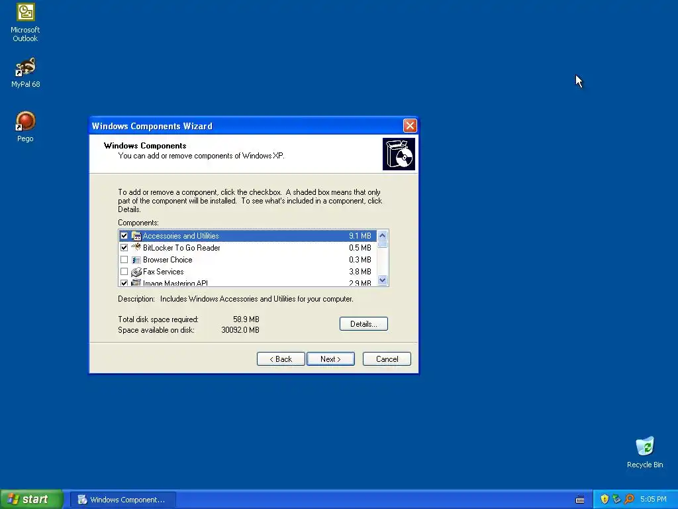Proceed with the Next button
The width and height of the screenshot is (678, 509).
(x=331, y=359)
